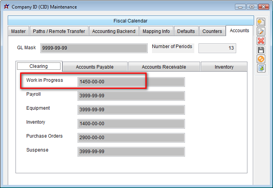Click the orange Cancel icon
Screen dimensions: 273x188
click(261, 59)
